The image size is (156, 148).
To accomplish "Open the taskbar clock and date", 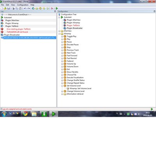I will point(147,114).
